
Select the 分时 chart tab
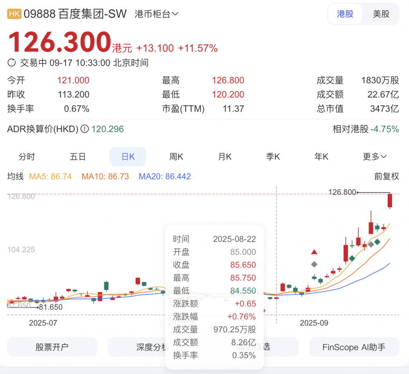(x=27, y=156)
